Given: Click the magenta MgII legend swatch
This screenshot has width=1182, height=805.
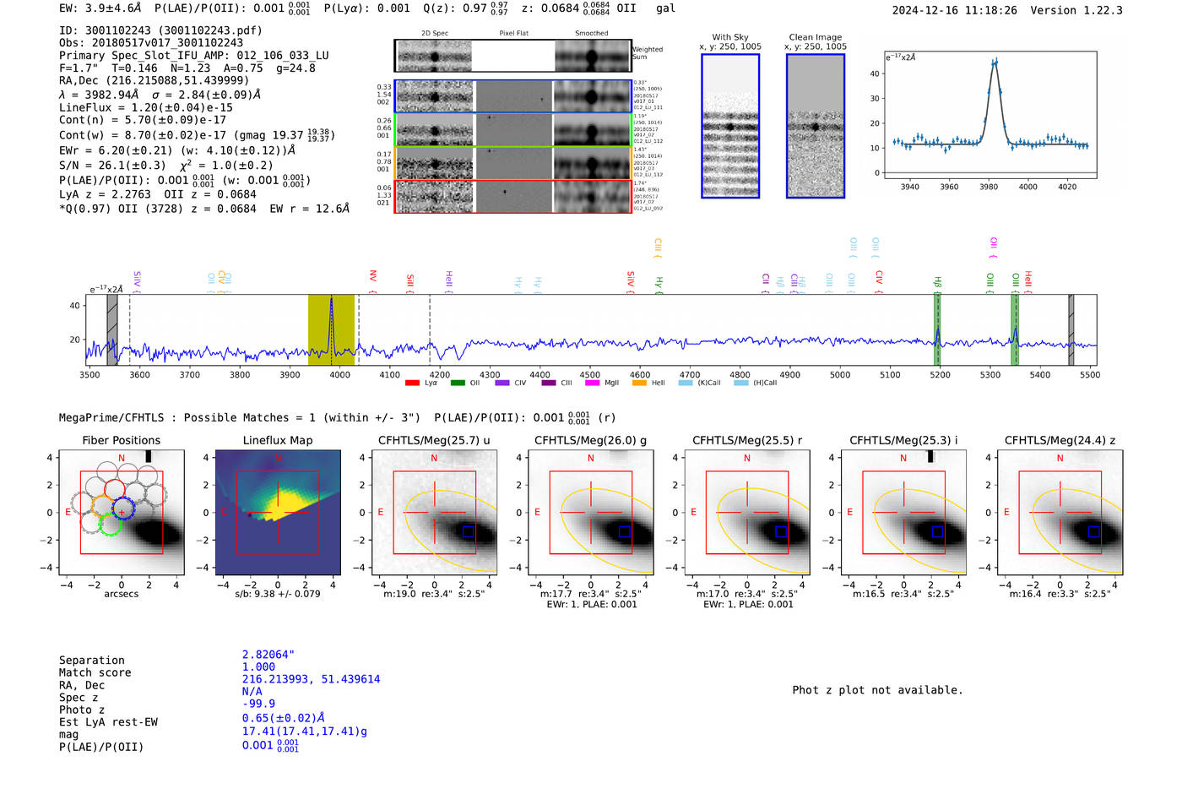Looking at the screenshot, I should click(594, 383).
